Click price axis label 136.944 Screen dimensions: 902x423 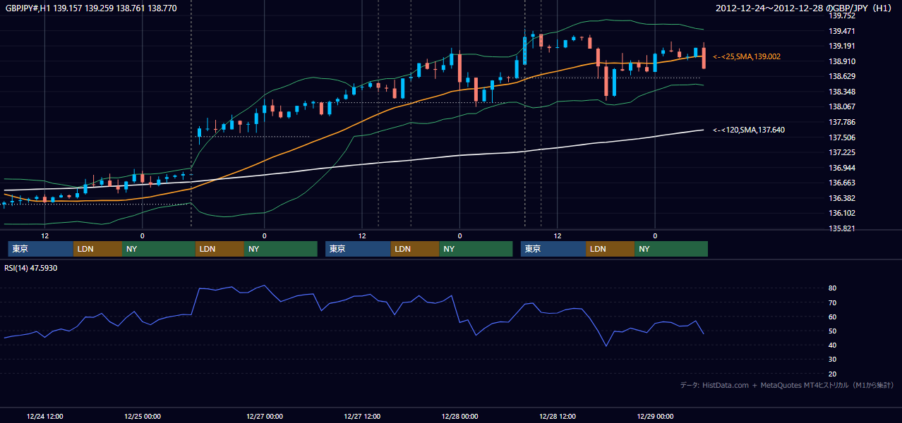click(842, 168)
